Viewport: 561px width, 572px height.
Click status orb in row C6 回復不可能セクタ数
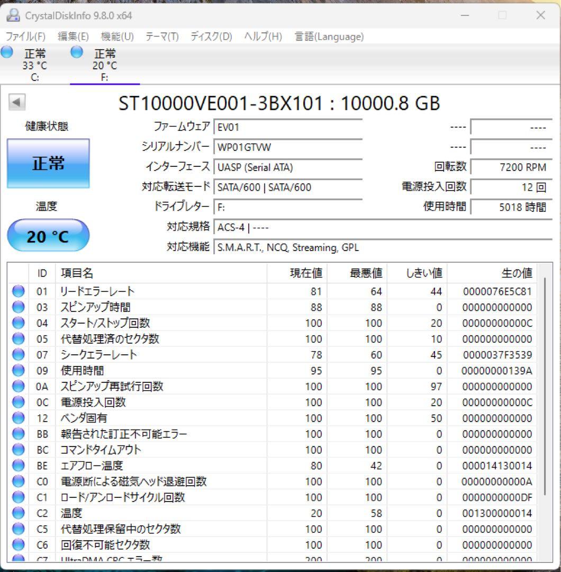pos(18,544)
